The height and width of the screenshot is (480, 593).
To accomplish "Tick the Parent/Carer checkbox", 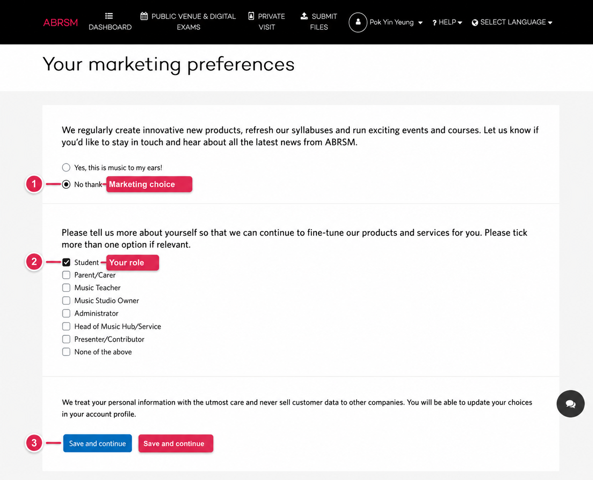I will pyautogui.click(x=66, y=275).
